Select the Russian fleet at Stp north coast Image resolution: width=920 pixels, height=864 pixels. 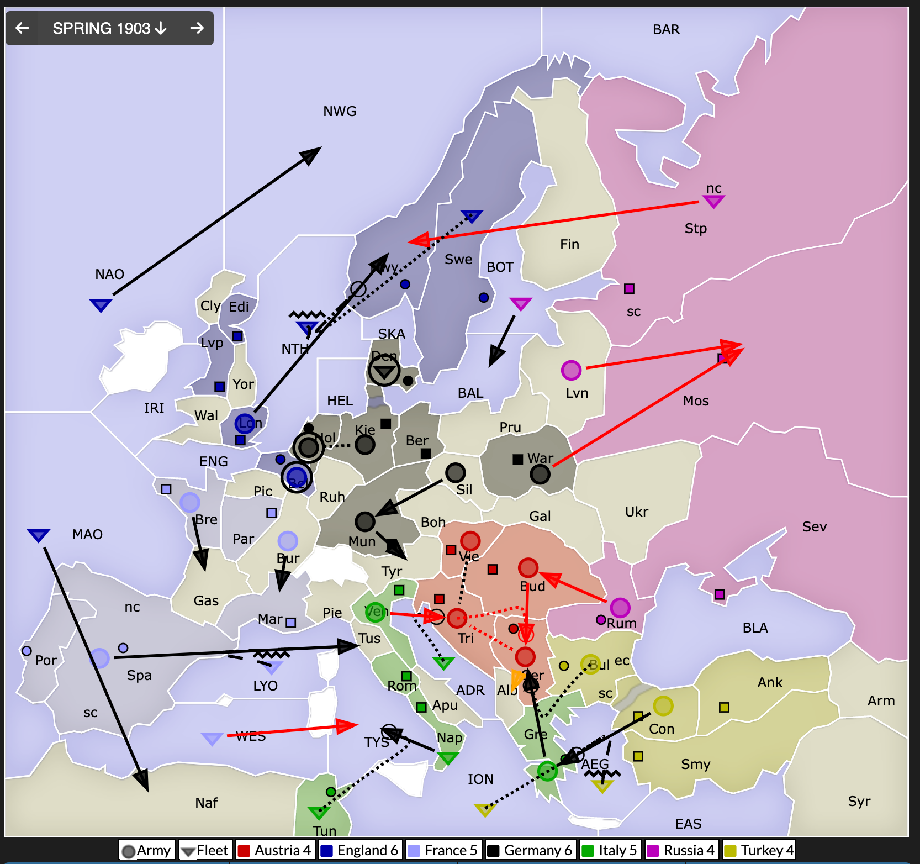713,202
